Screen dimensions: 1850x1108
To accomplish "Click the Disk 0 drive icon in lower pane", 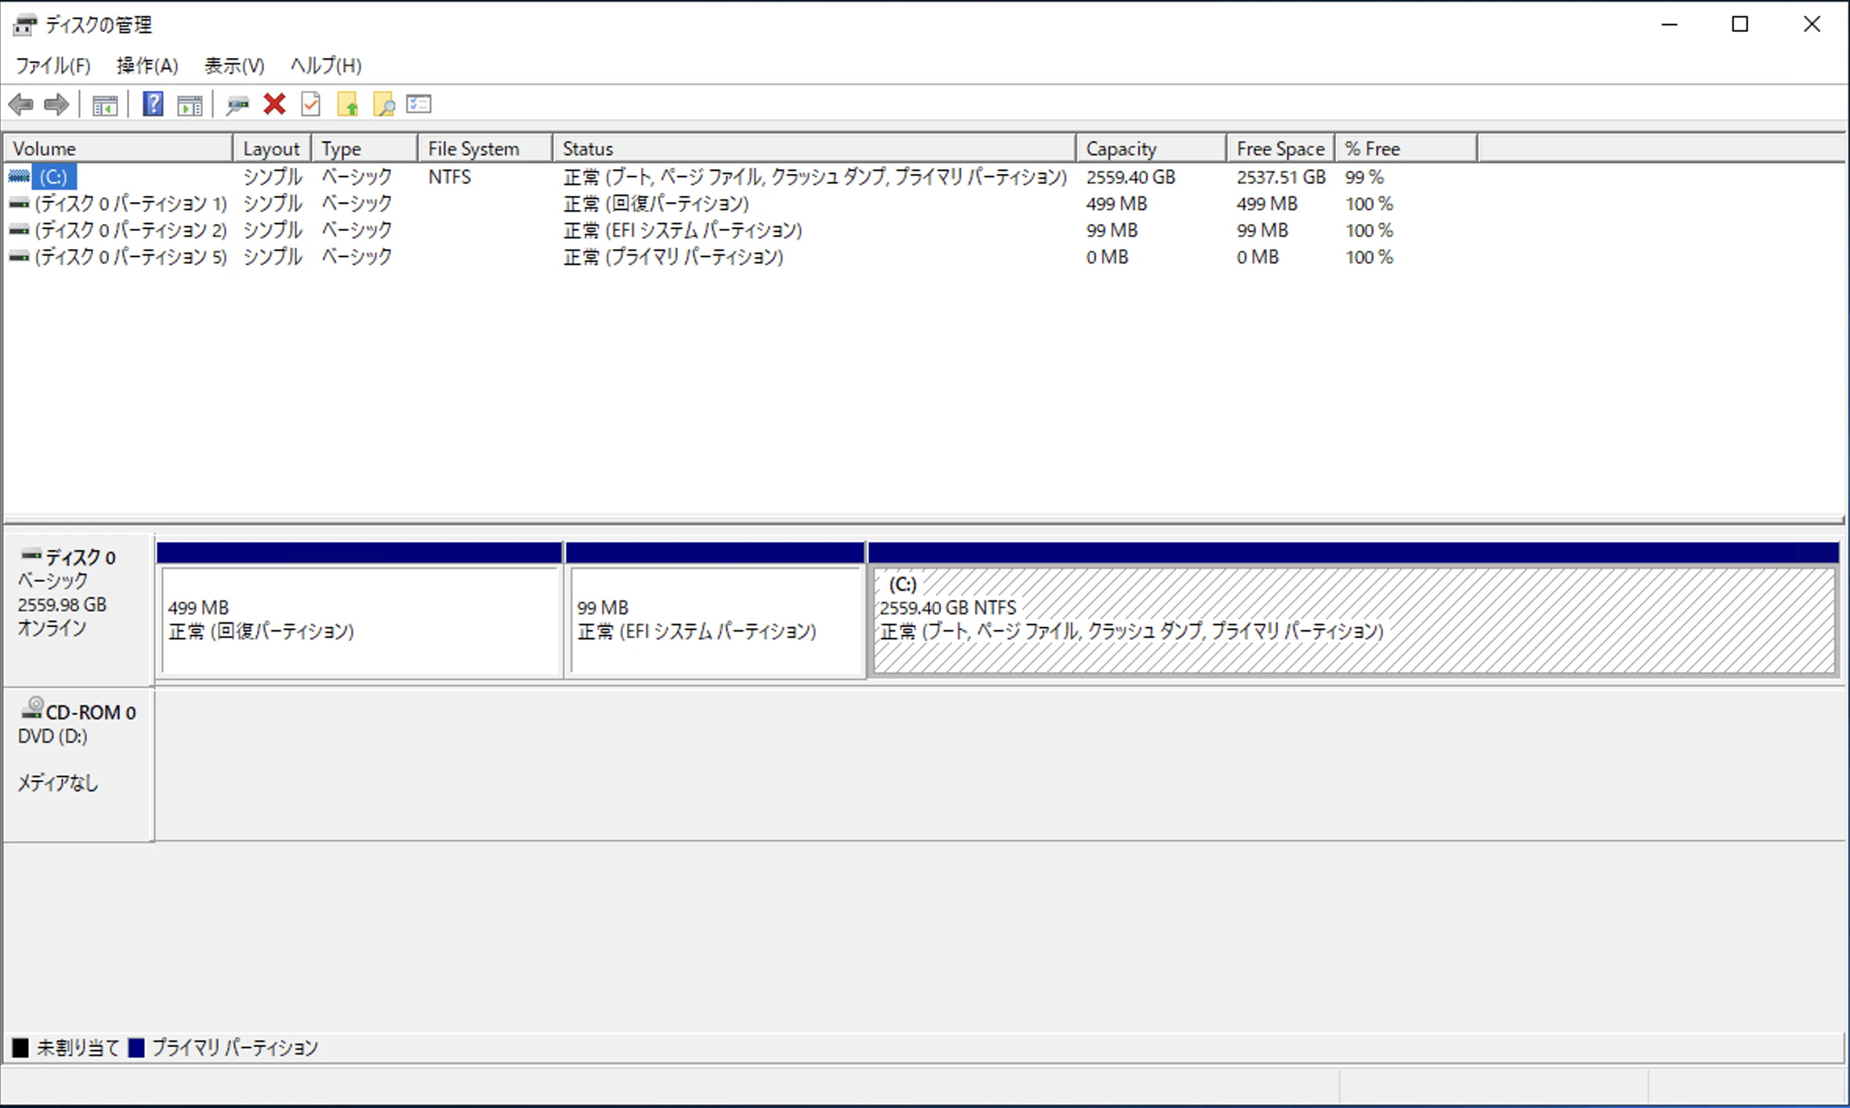I will click(31, 555).
